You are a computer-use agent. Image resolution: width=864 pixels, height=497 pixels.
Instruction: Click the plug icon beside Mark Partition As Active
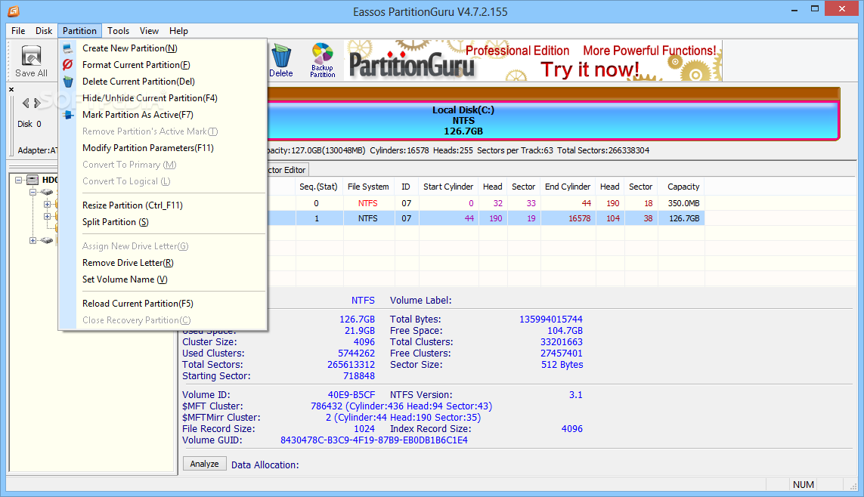click(68, 115)
